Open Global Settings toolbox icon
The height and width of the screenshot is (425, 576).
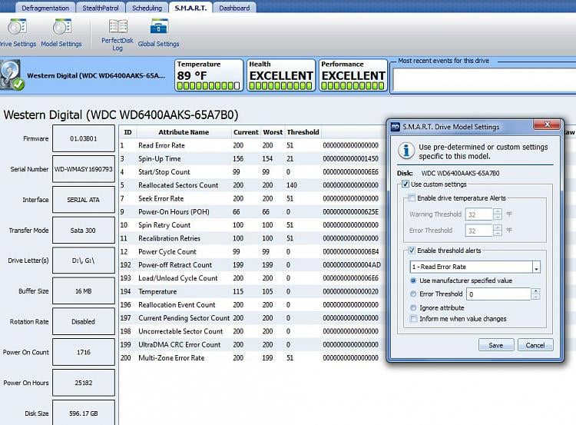click(159, 26)
